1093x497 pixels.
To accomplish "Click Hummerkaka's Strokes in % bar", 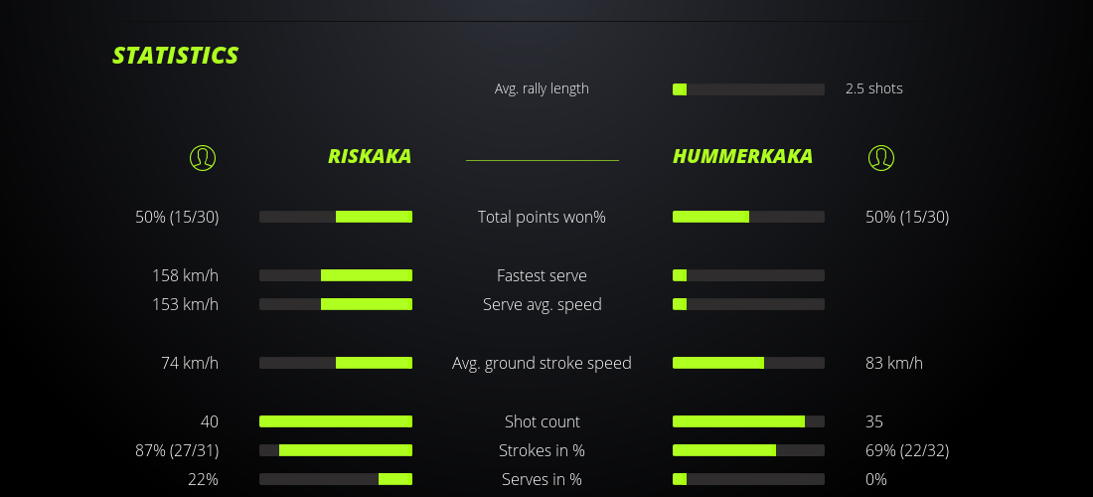I will click(748, 450).
